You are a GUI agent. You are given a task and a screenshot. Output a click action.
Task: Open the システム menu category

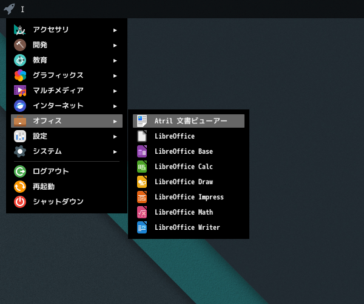click(67, 151)
